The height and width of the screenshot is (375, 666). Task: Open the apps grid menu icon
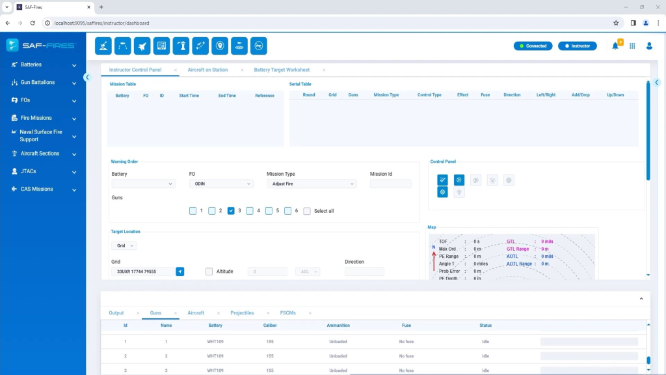632,46
